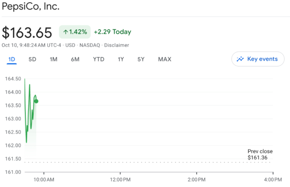
Task: Show the 1M chart range
Action: [53, 59]
